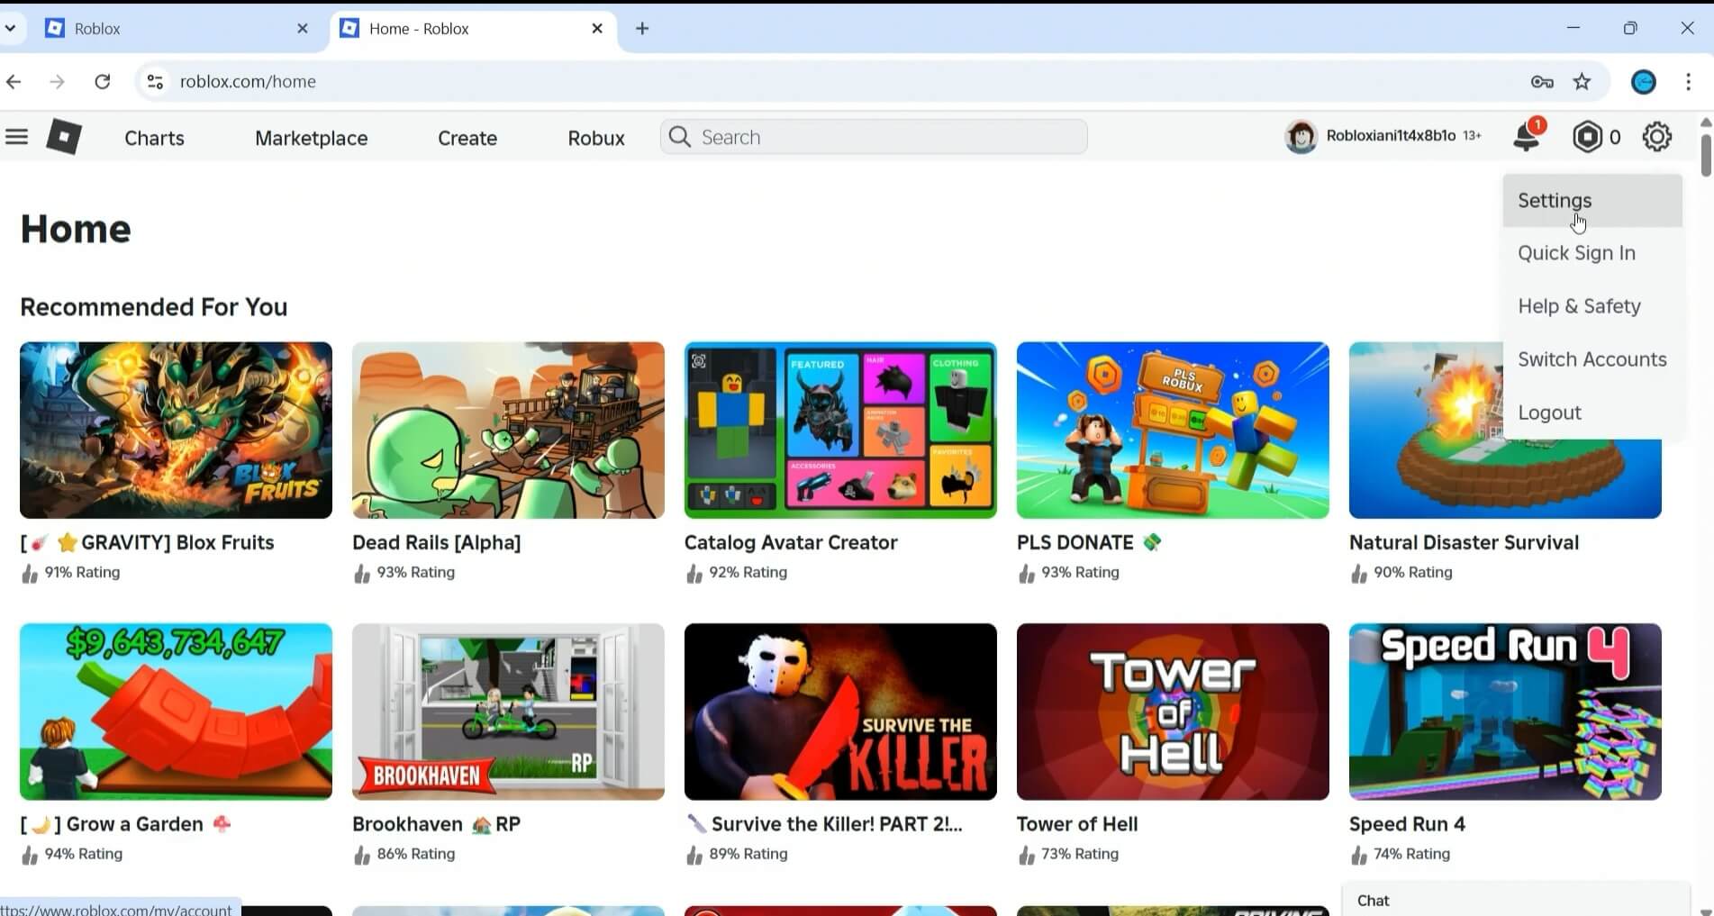Click the Robux balance icon
Screen dimensions: 1714x916
click(x=1587, y=137)
